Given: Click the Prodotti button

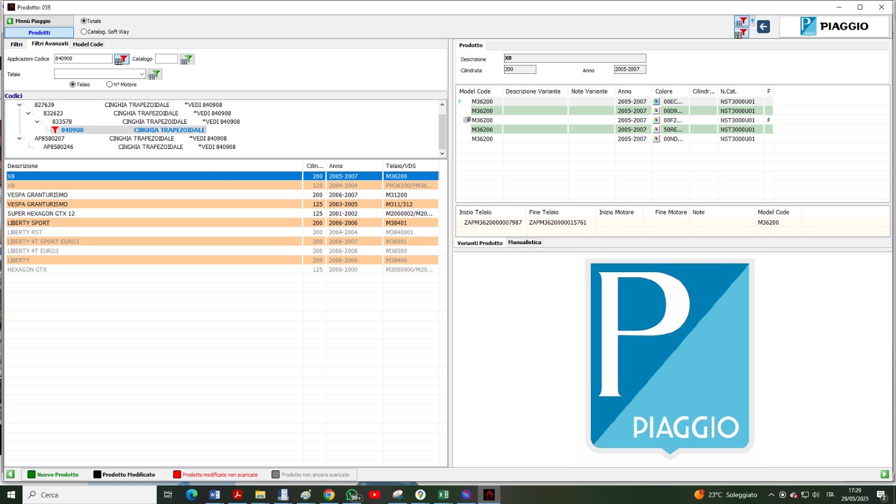Looking at the screenshot, I should (39, 32).
